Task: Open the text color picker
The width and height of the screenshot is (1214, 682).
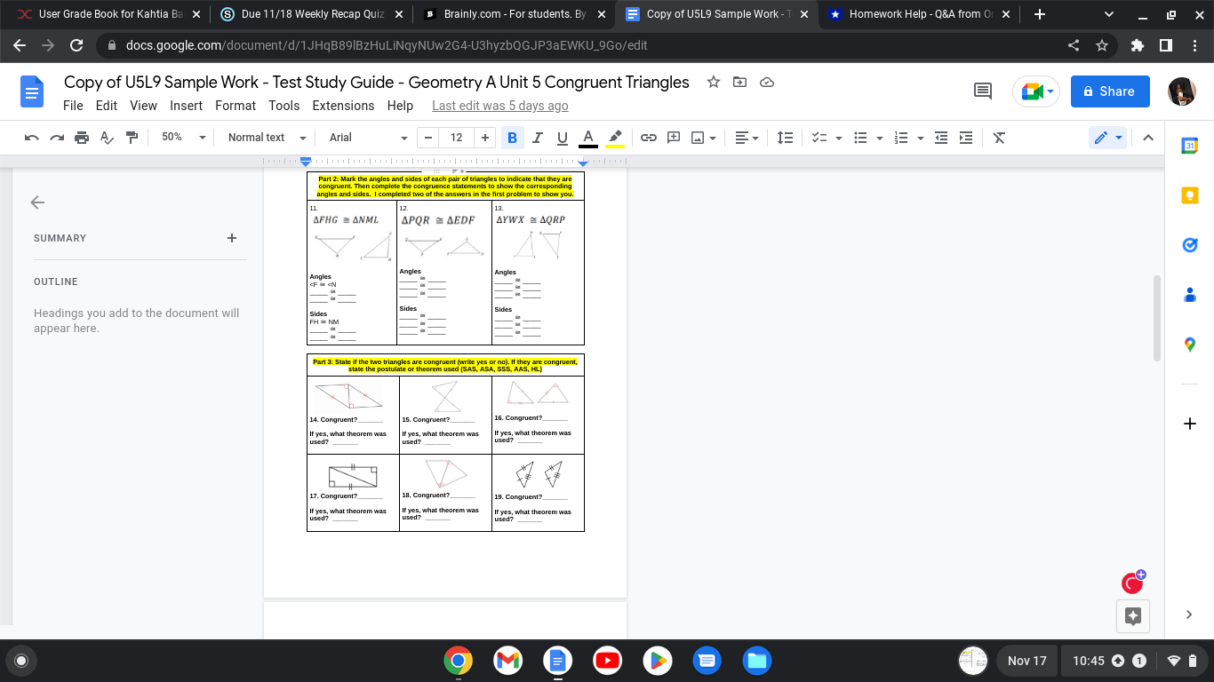Action: pyautogui.click(x=587, y=138)
